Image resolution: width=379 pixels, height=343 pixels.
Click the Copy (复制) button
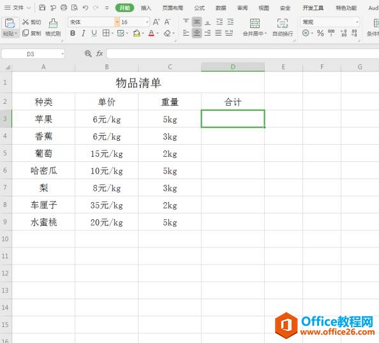pos(31,33)
